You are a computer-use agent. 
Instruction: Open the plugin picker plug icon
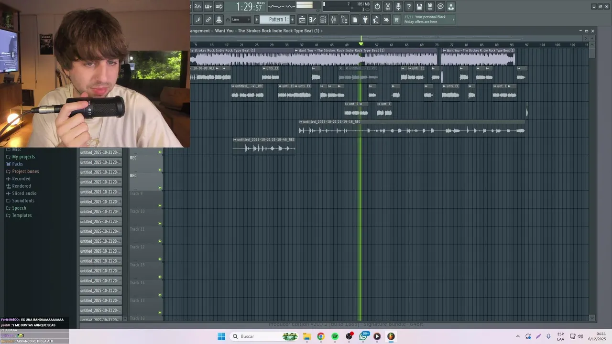coord(365,20)
